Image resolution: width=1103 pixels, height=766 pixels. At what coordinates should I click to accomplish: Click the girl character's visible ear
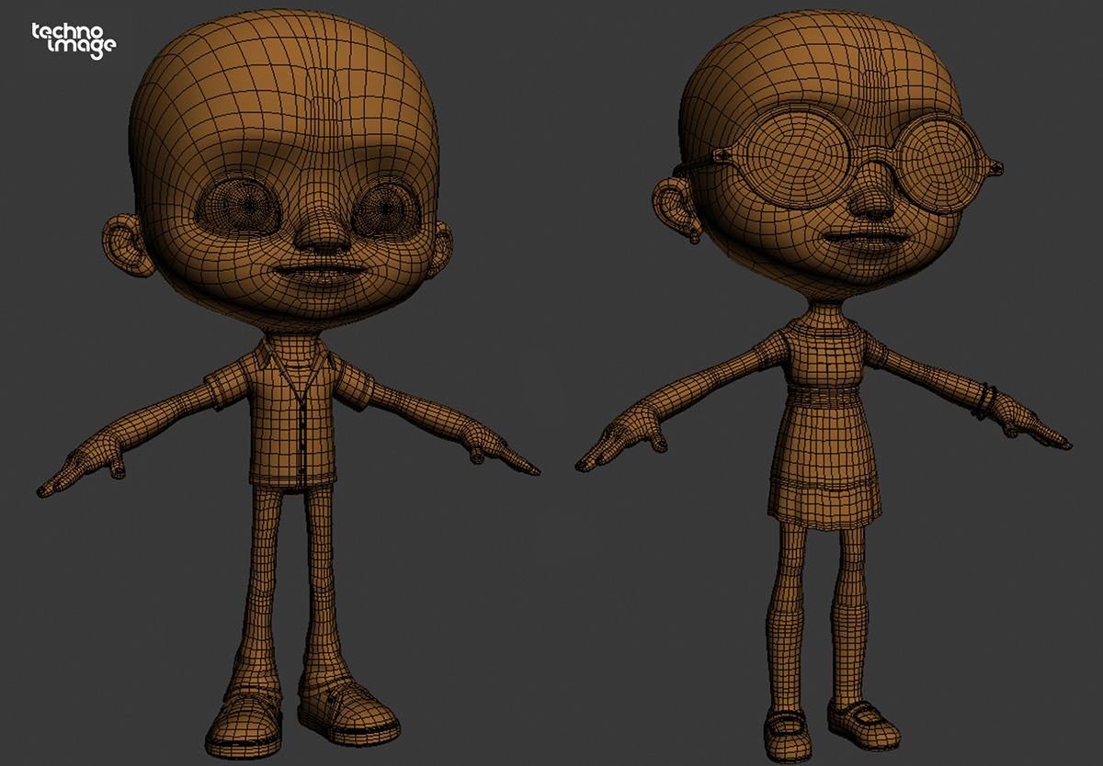click(676, 207)
